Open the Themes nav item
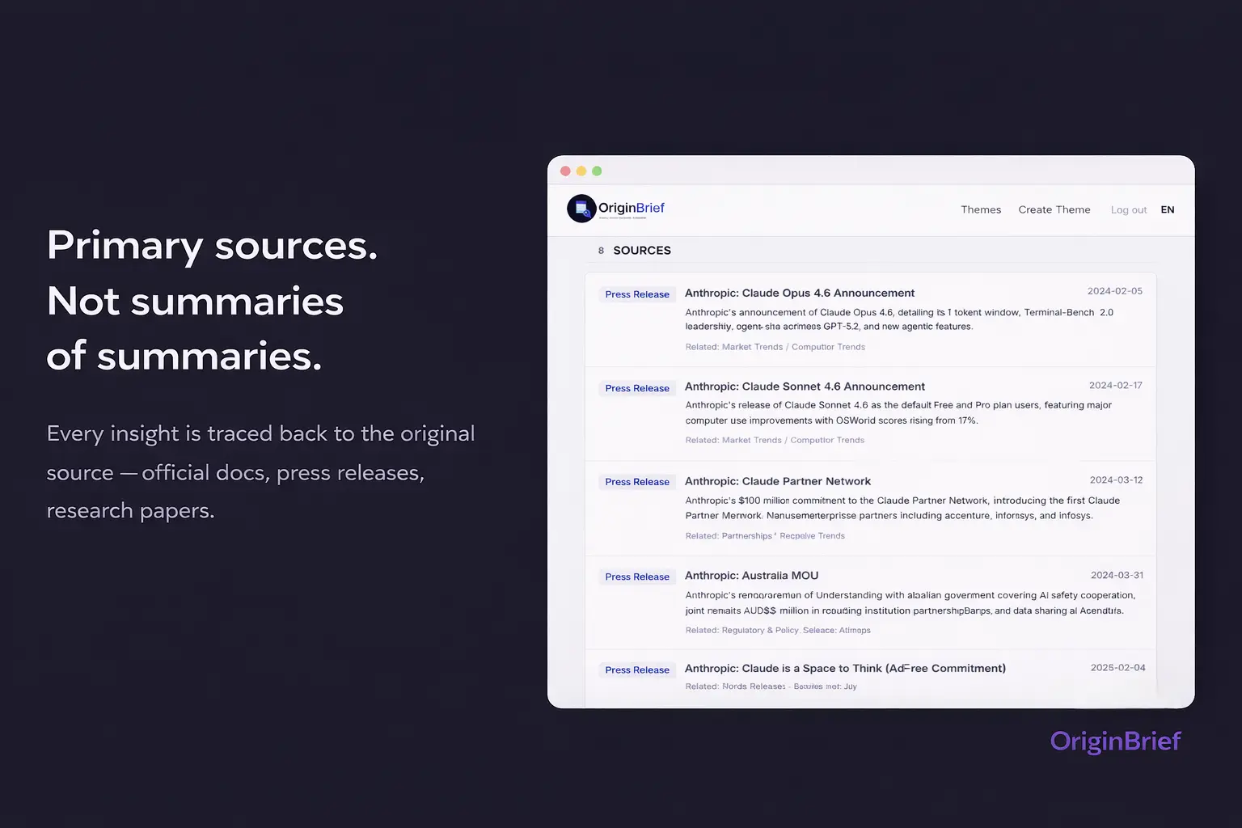This screenshot has width=1242, height=828. coord(981,209)
